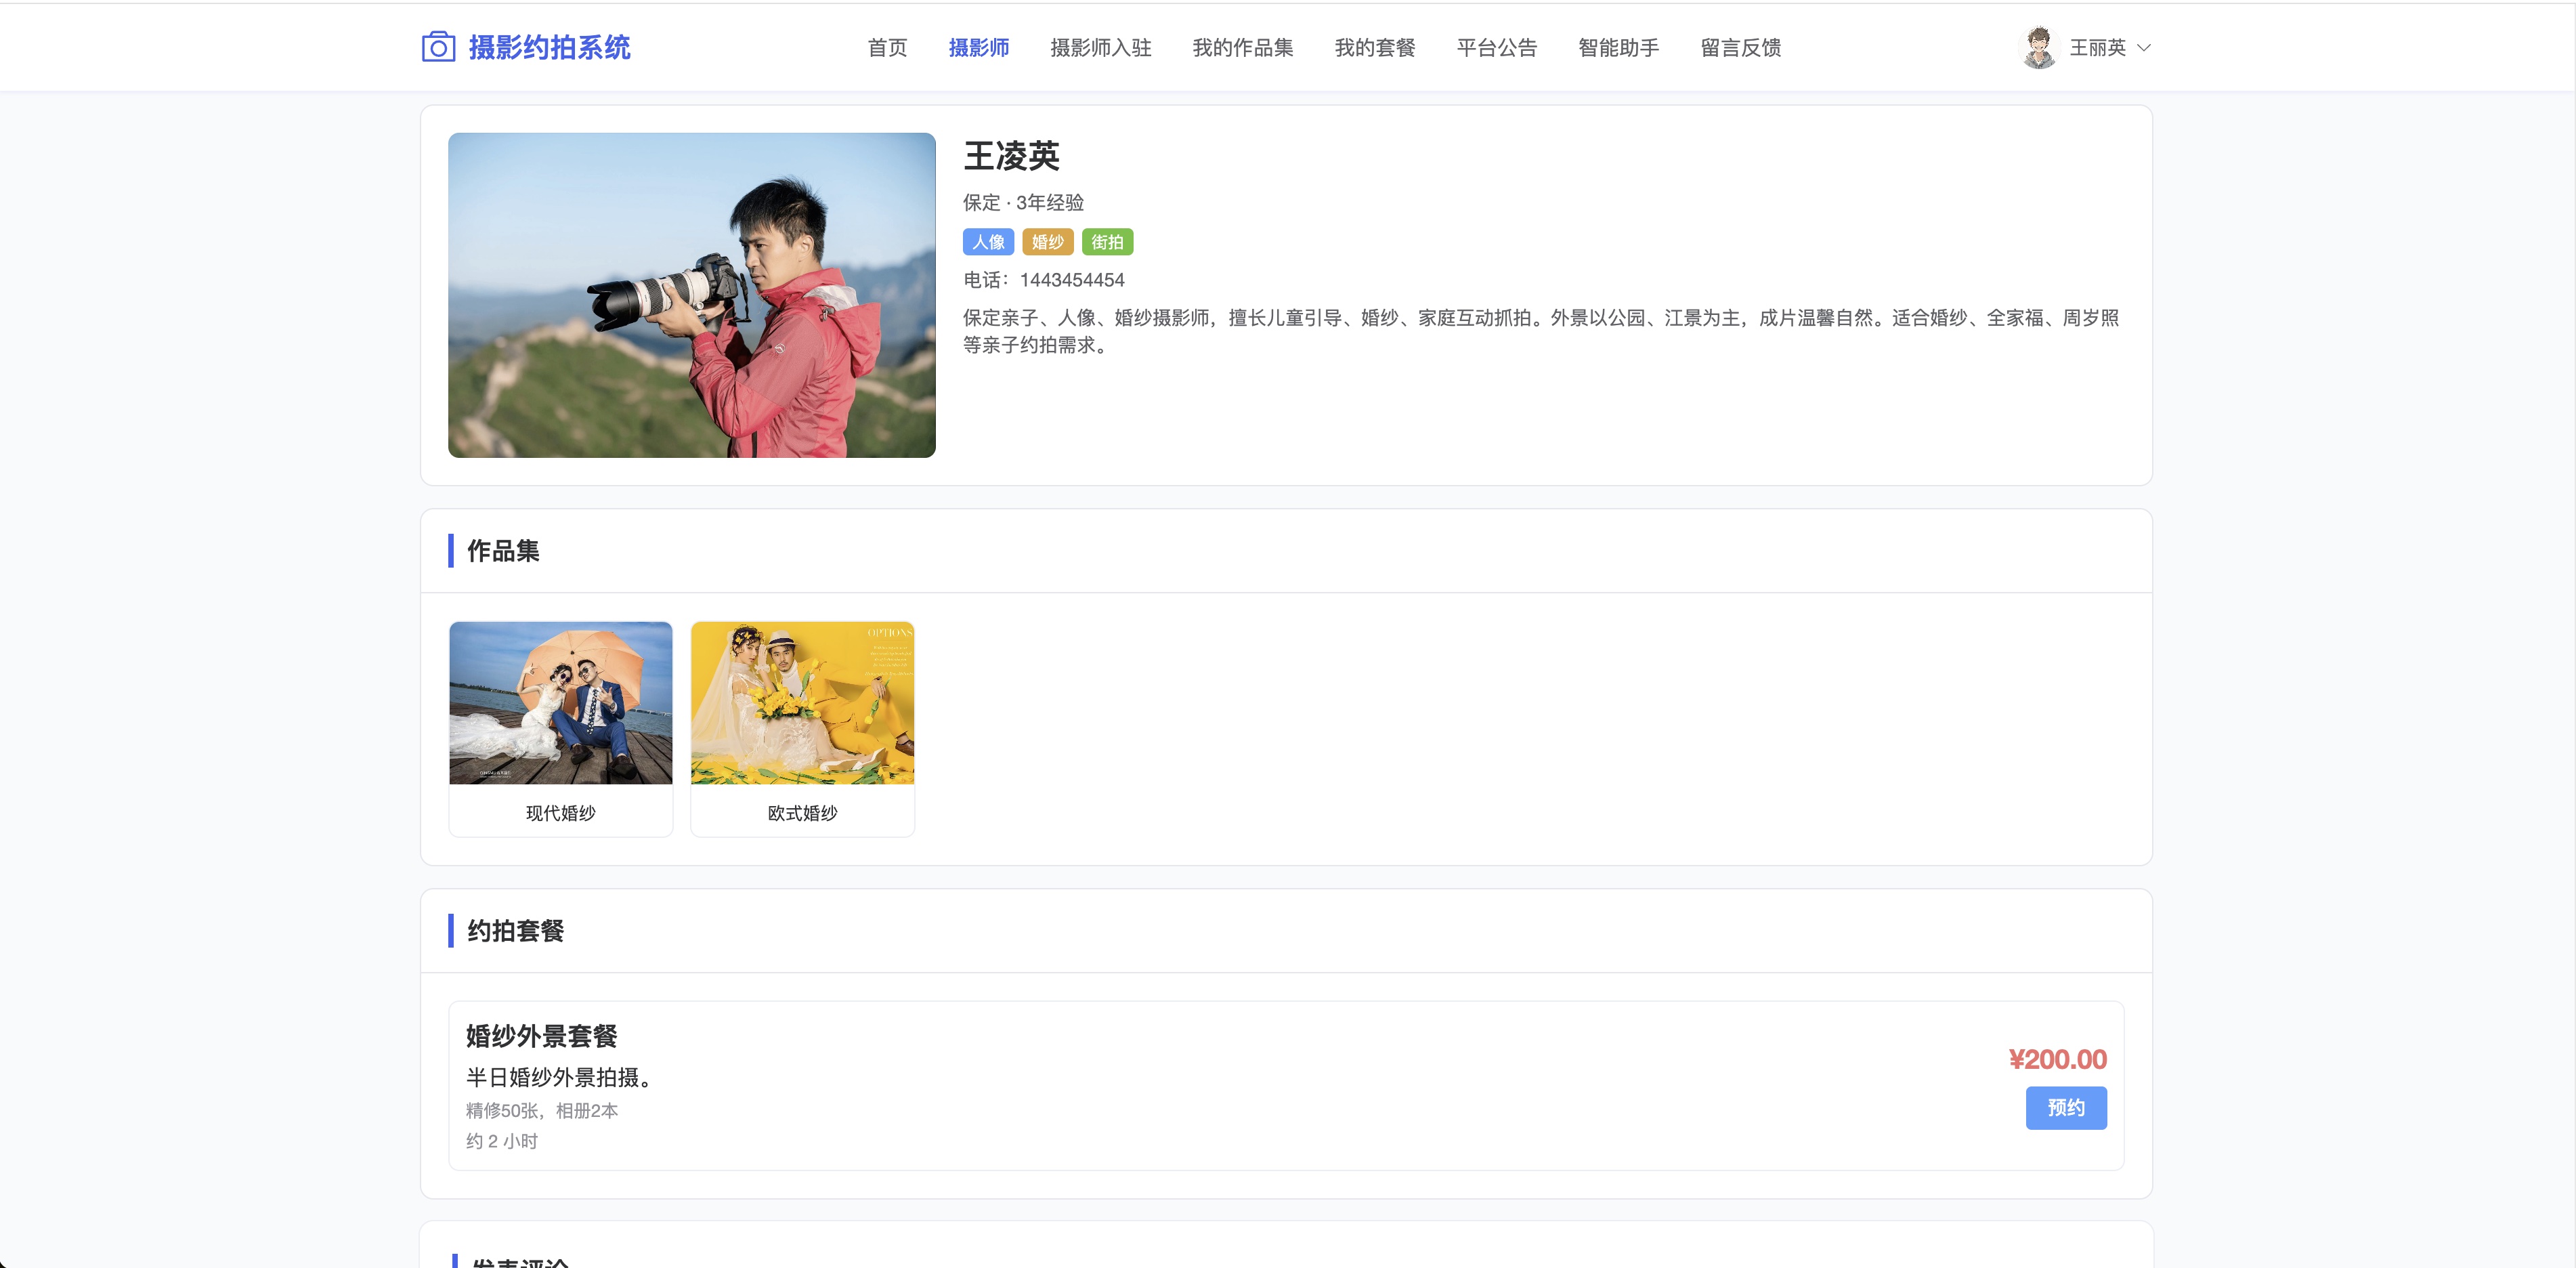Click the camera logo icon
The image size is (2576, 1268).
(x=438, y=47)
